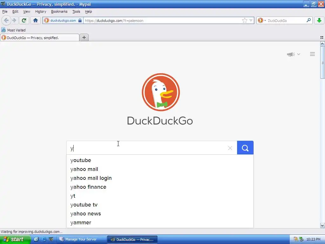Click the show desktop quick launch icon
This screenshot has width=325, height=244.
pos(36,239)
